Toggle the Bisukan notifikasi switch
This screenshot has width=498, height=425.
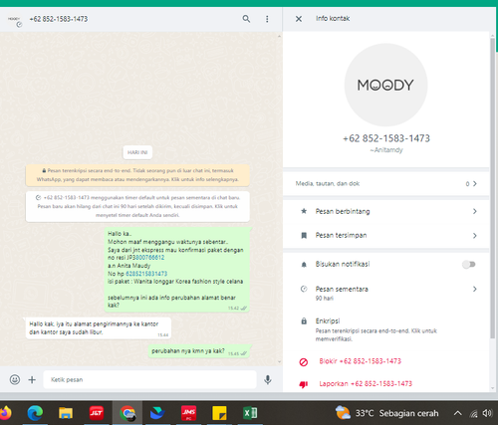coord(469,265)
